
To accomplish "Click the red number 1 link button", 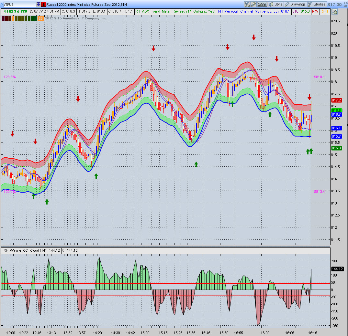I will (43, 5).
